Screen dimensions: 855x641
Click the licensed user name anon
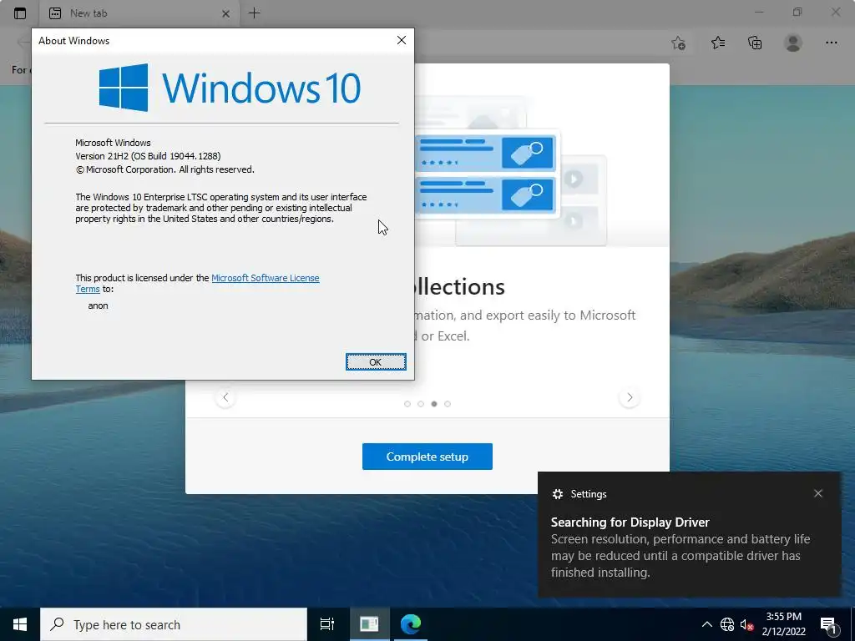(x=99, y=305)
